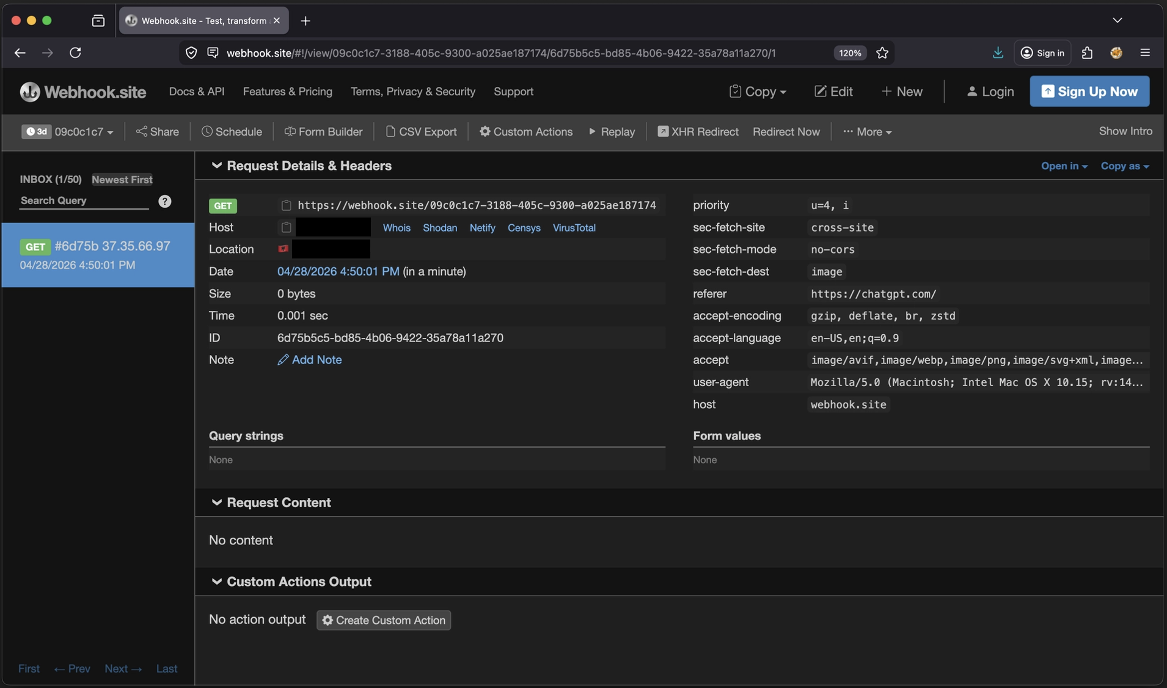Expand the More dropdown
This screenshot has width=1167, height=688.
[868, 132]
